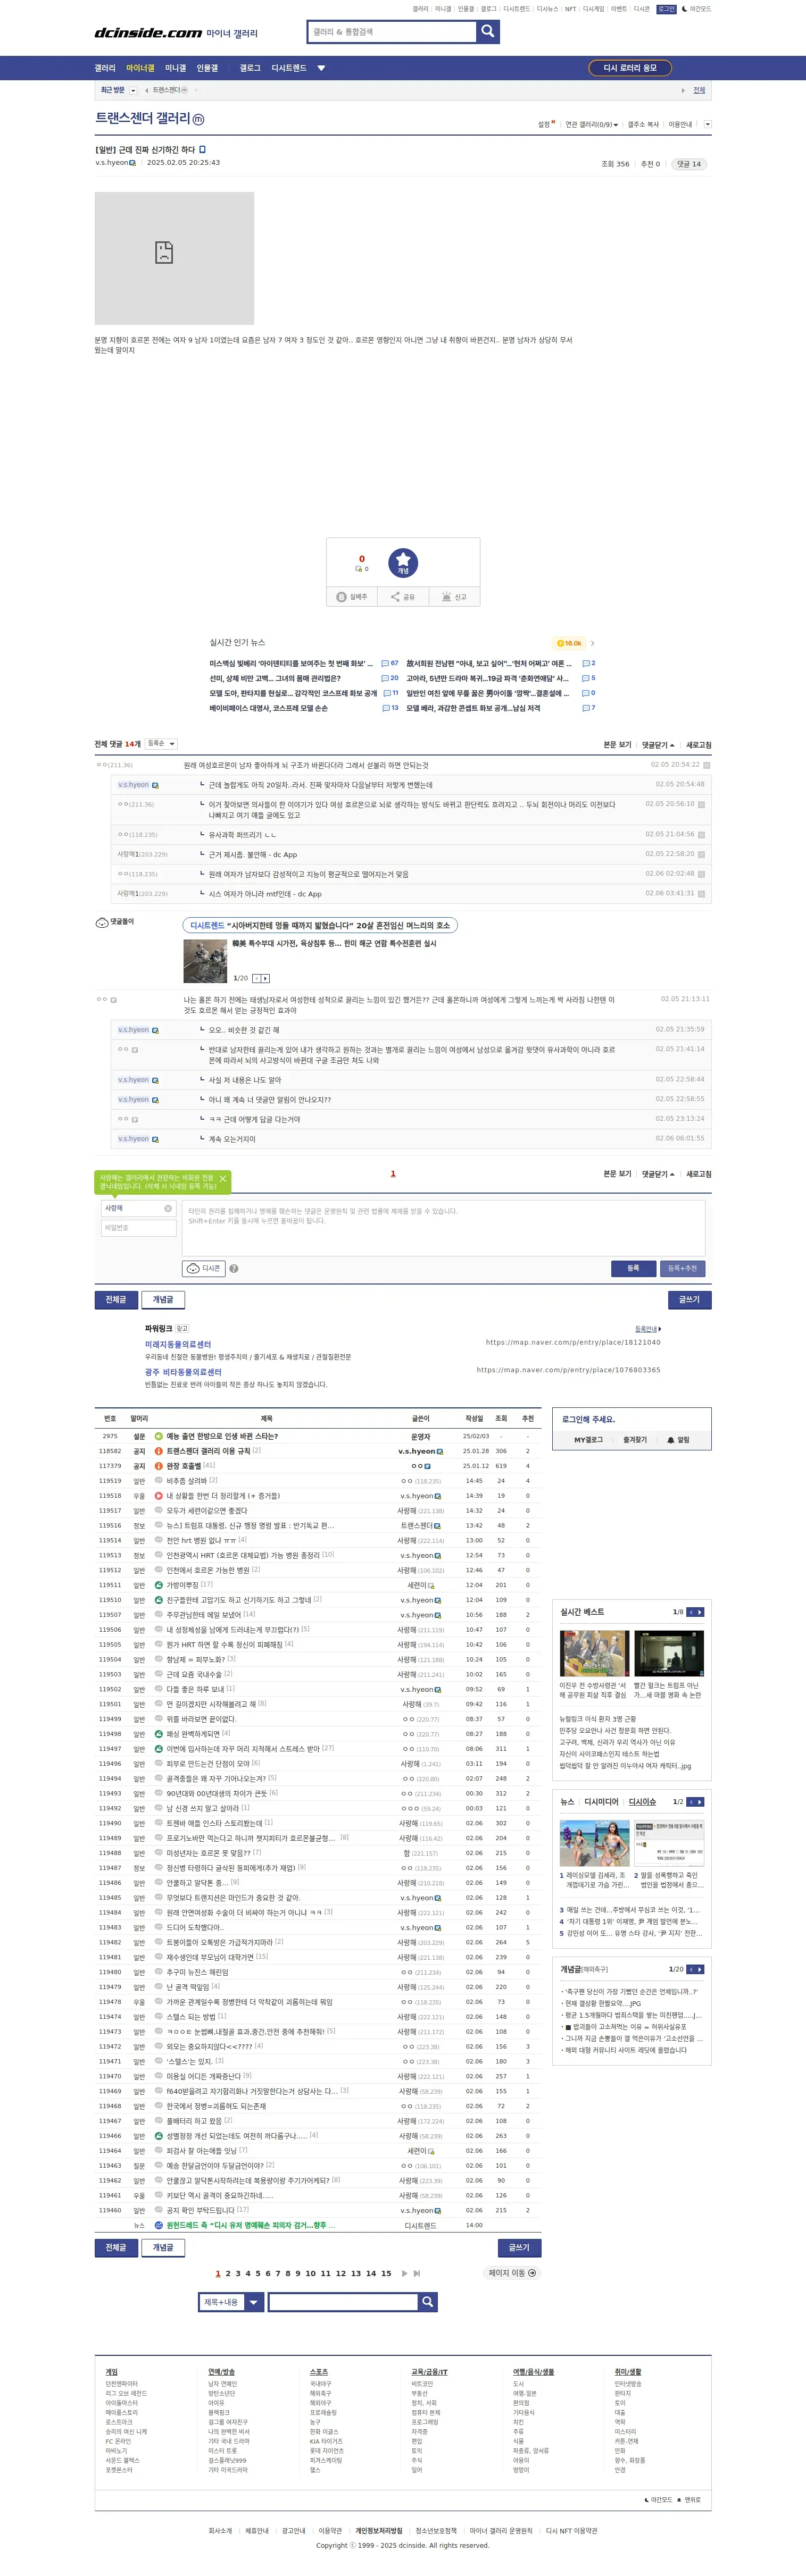This screenshot has width=806, height=2576.
Task: Click MY갤로그 in the login box
Action: [589, 1440]
